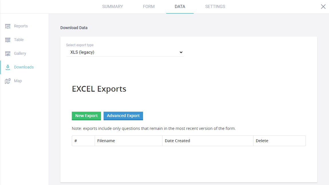Click the Gallery picture icon in sidebar
329x185 pixels.
tap(8, 54)
